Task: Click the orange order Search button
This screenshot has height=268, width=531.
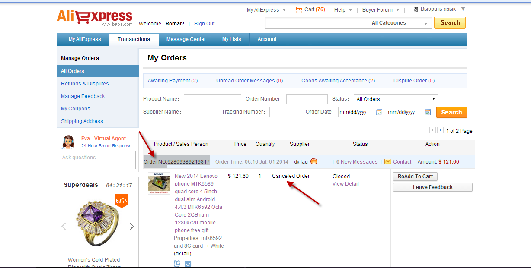Action: [x=451, y=112]
